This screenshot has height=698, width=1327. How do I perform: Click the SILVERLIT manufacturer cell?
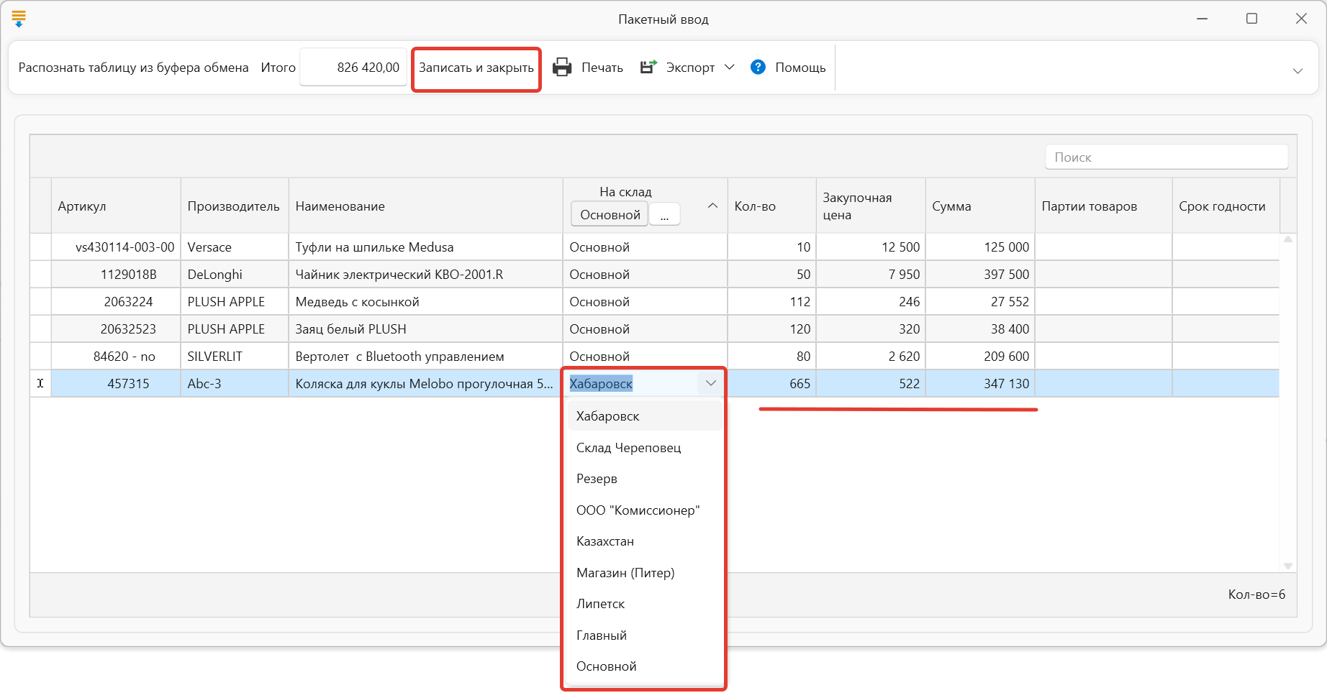click(235, 356)
